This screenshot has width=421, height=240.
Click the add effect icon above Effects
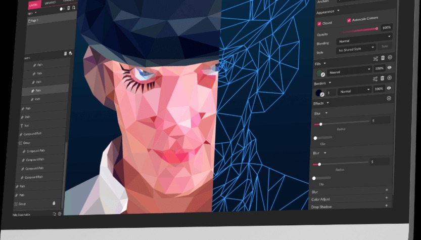389,98
